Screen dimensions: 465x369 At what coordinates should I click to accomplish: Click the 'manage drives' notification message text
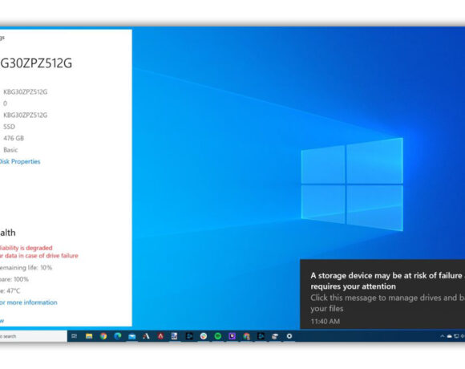[387, 303]
